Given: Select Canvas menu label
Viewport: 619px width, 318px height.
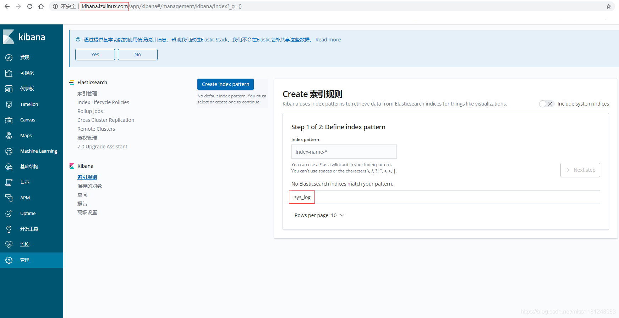Looking at the screenshot, I should coord(28,120).
